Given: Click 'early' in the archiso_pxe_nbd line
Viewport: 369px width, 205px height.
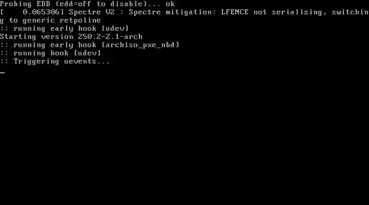Looking at the screenshot, I should tap(61, 45).
